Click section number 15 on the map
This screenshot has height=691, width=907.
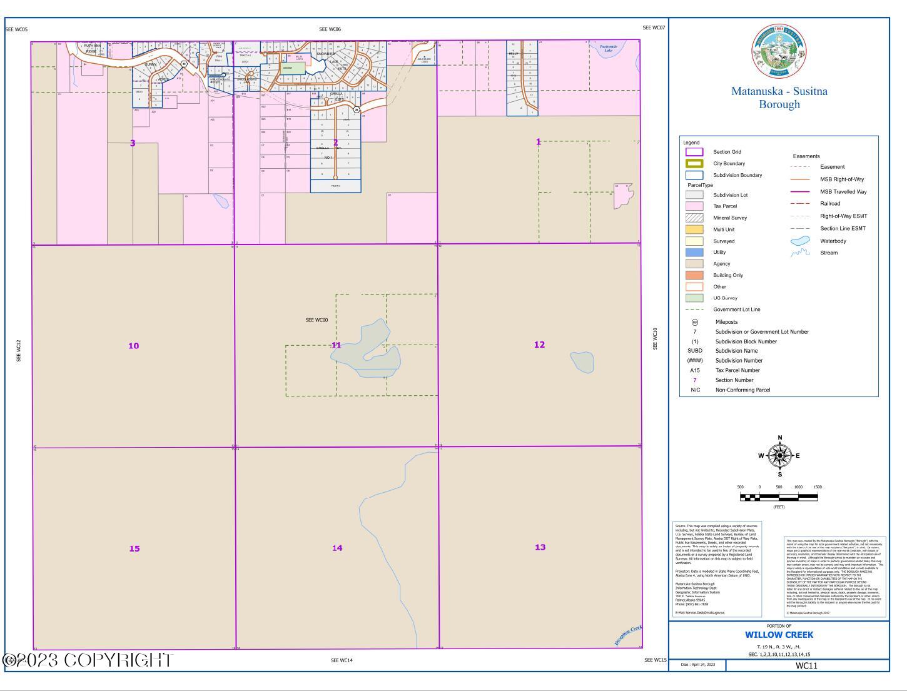tap(134, 549)
